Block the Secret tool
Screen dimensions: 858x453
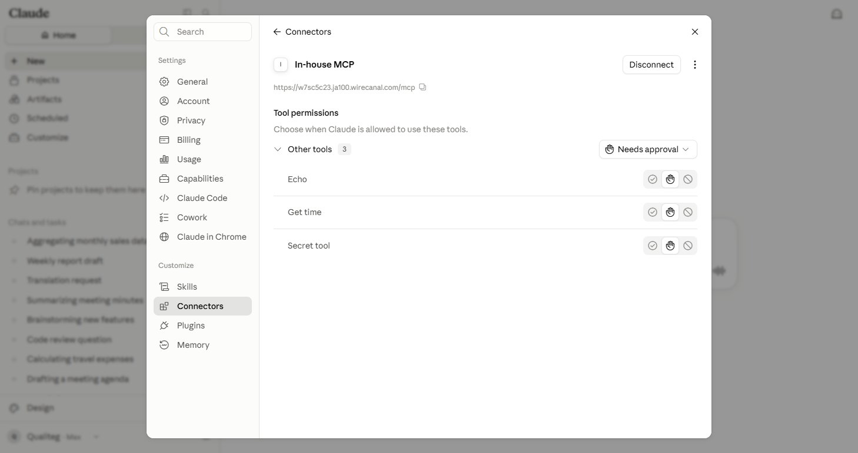tap(688, 246)
